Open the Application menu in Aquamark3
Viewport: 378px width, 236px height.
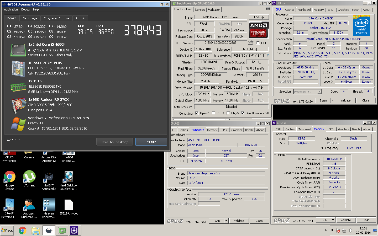pyautogui.click(x=11, y=9)
